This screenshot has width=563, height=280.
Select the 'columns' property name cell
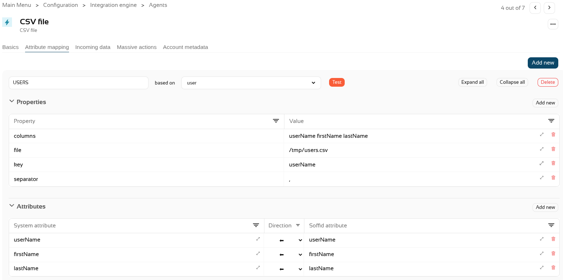[x=146, y=136]
